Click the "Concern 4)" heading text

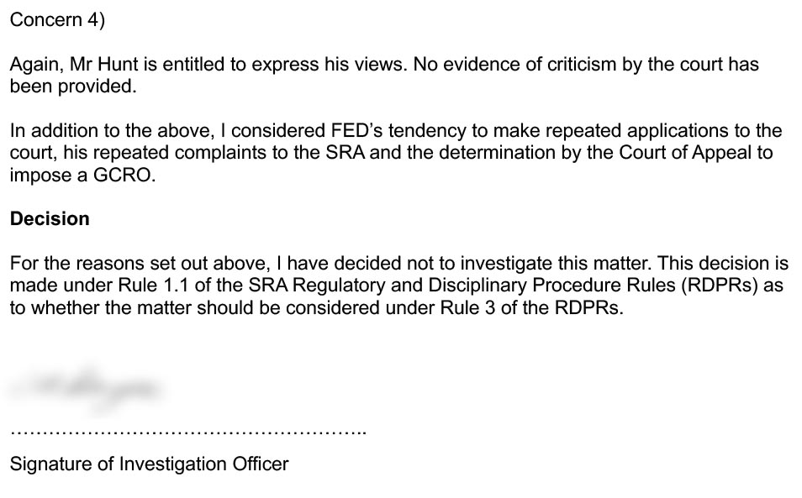pos(57,21)
